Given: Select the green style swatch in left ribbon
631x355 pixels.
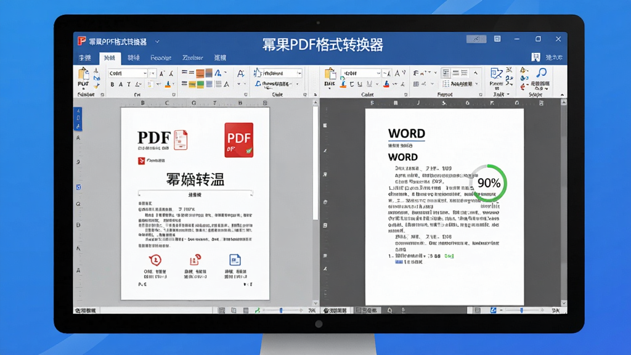Looking at the screenshot, I should click(200, 84).
